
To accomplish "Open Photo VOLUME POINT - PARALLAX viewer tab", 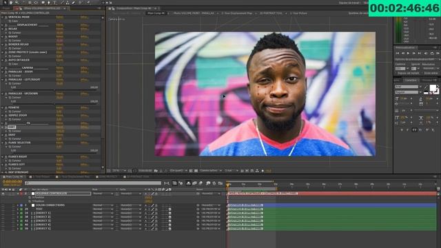I will click(194, 13).
